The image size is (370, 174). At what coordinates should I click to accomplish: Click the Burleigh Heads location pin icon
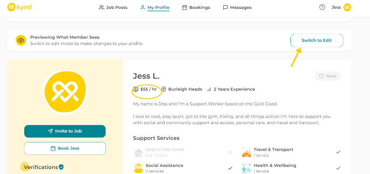[164, 89]
